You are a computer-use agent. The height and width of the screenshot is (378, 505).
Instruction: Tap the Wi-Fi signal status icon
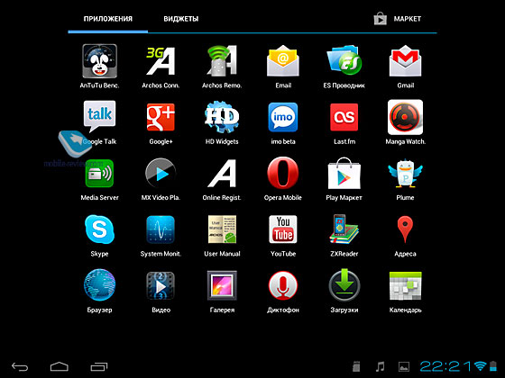[481, 365]
